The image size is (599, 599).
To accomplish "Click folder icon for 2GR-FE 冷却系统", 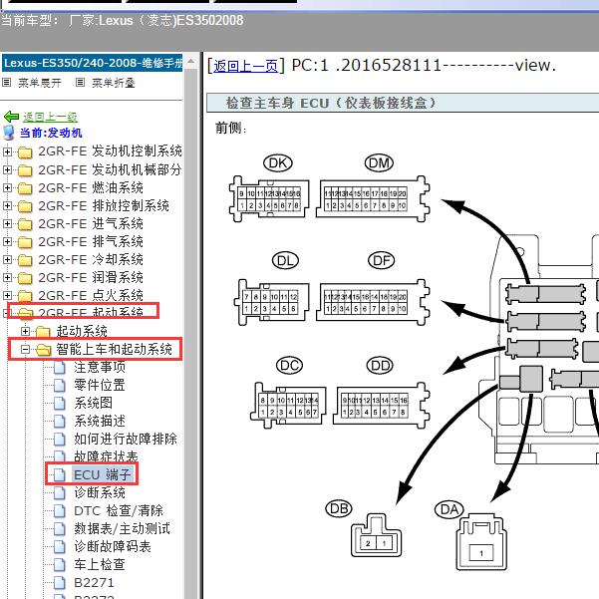I will coord(25,260).
